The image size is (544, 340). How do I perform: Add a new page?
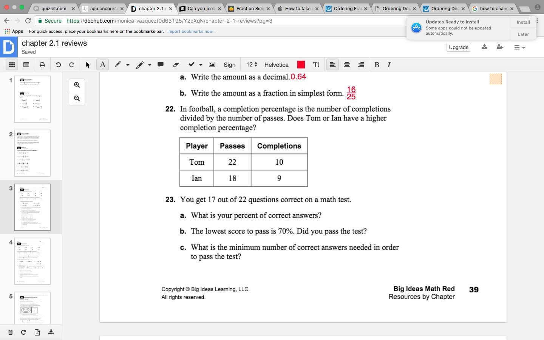tap(37, 332)
